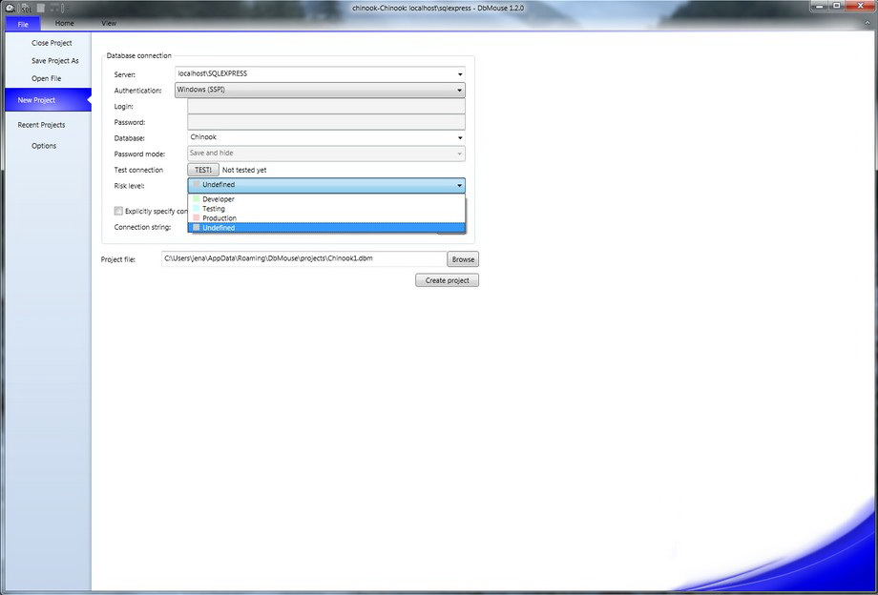Click the TEST! connection button
The height and width of the screenshot is (595, 878).
(202, 170)
